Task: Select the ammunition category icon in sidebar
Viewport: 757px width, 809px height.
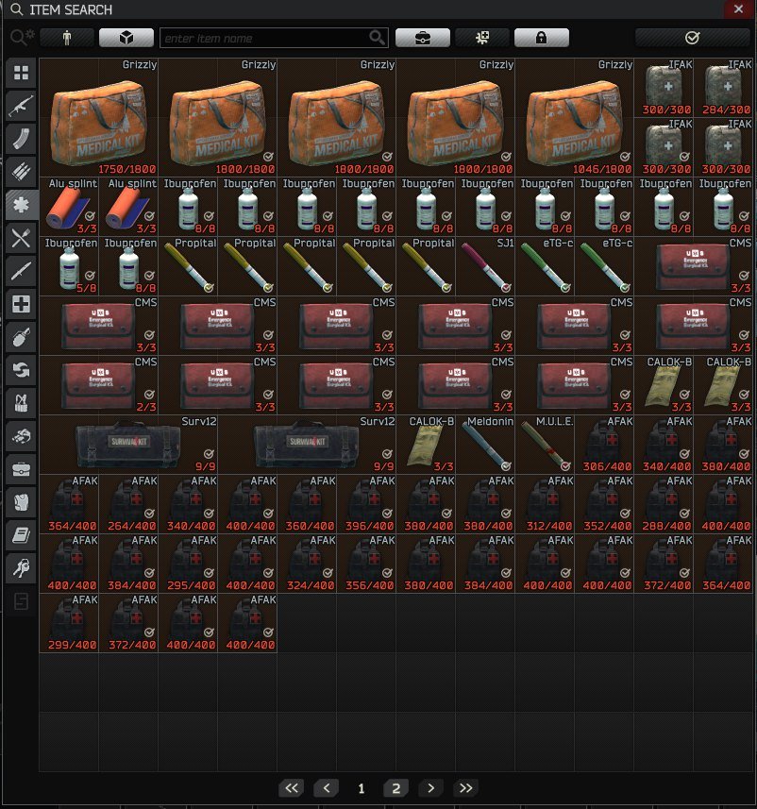Action: 21,172
